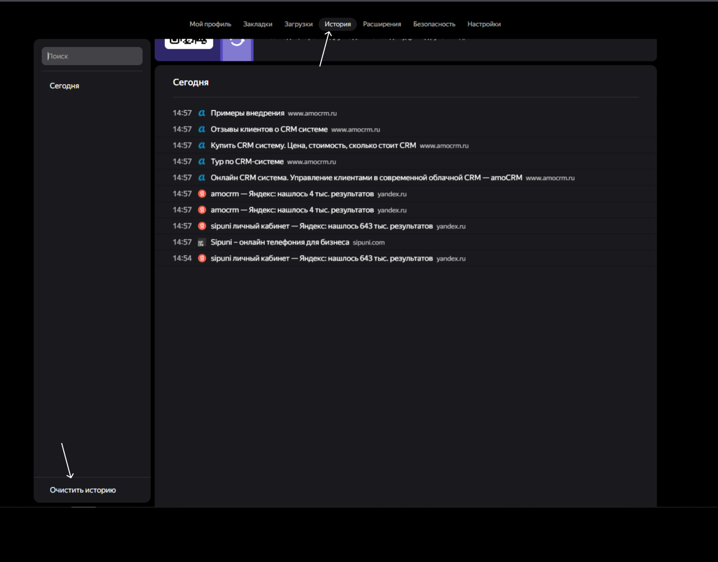Open the Расширения tab
This screenshot has height=562, width=718.
[382, 24]
